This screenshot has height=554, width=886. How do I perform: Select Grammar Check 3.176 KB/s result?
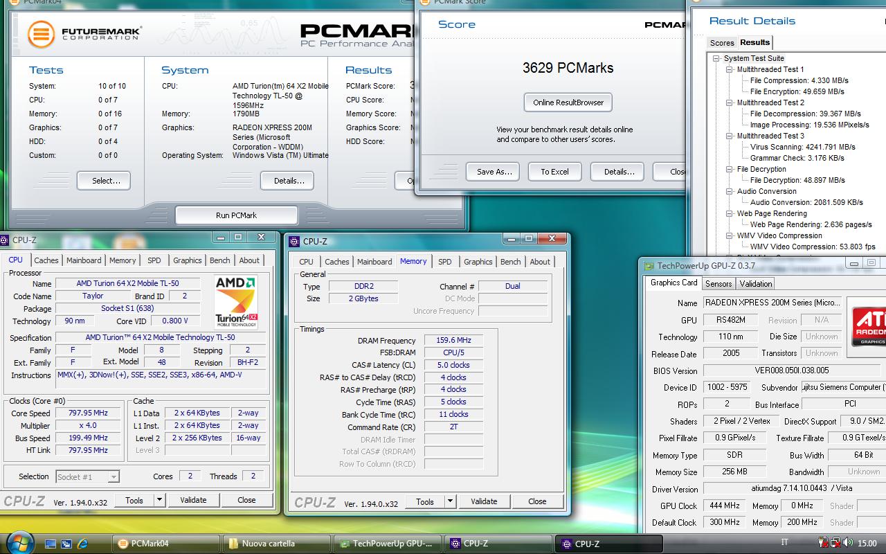[x=797, y=158]
